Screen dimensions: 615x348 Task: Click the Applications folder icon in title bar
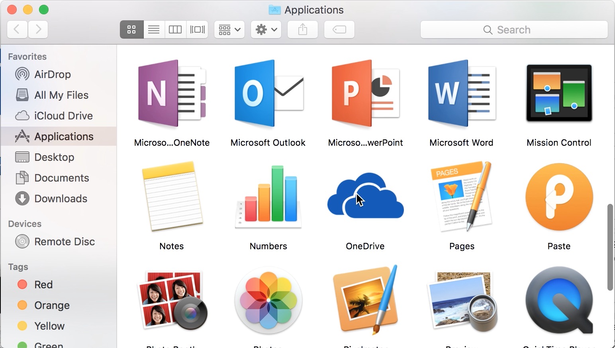click(x=275, y=10)
